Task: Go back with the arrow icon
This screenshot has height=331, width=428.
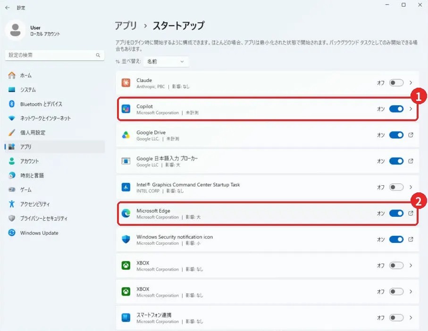Action: pyautogui.click(x=8, y=8)
